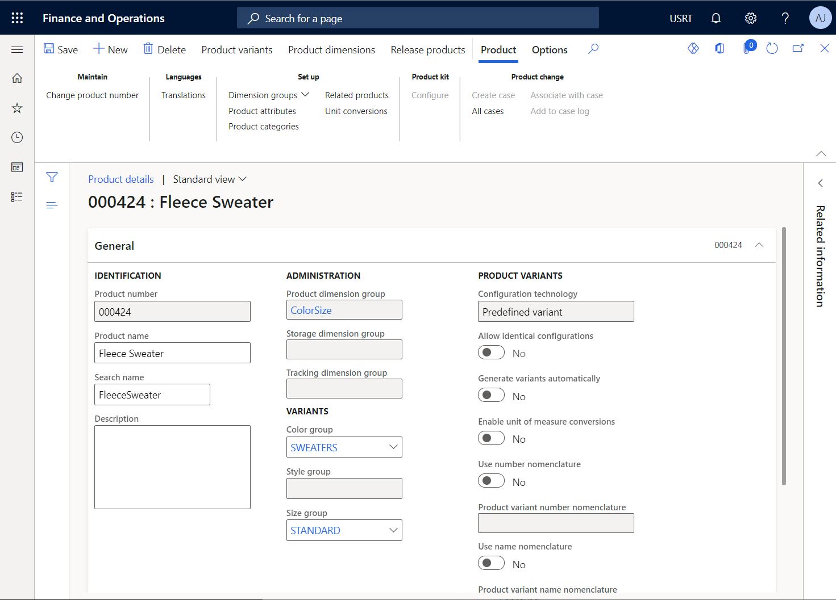Open the ColorSize dimension group link
Image resolution: width=836 pixels, height=600 pixels.
(311, 310)
